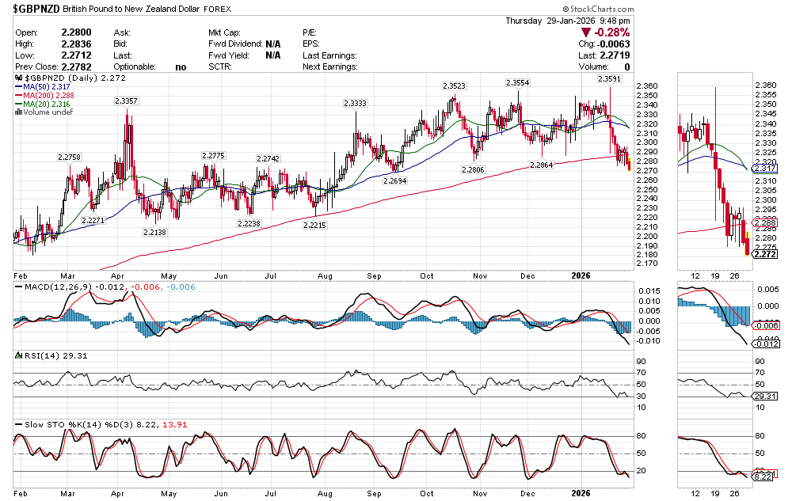Click the 2026 label on date axis

point(581,275)
